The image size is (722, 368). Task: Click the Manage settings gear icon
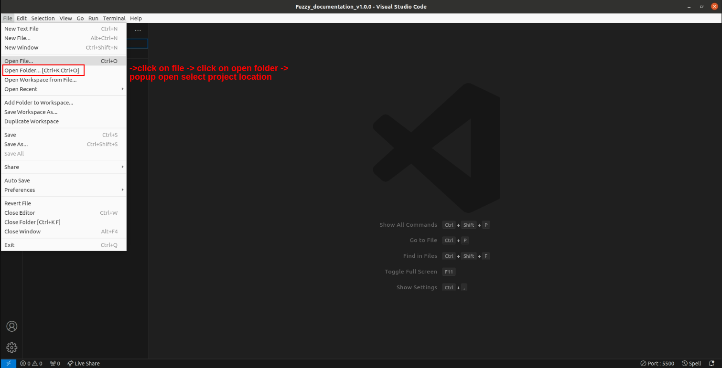tap(11, 347)
